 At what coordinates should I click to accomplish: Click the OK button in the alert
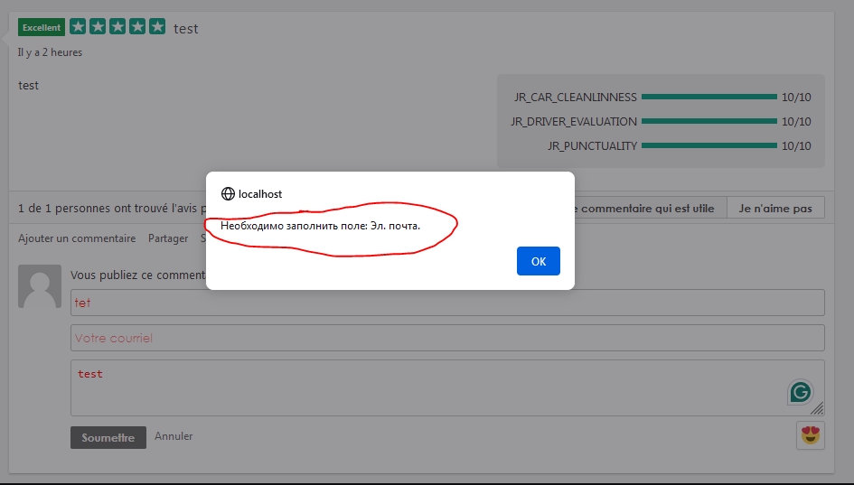[x=538, y=261]
